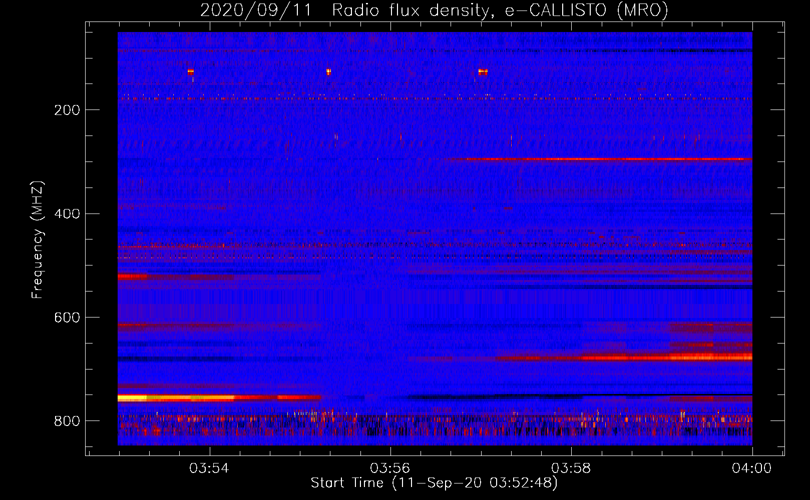
Task: Click the plot title "2020/09/11 Radio flux density, e-CALLISTO (MRO)"
Action: [x=434, y=10]
